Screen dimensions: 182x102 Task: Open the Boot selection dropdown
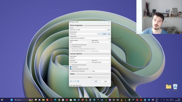[x=84, y=34]
